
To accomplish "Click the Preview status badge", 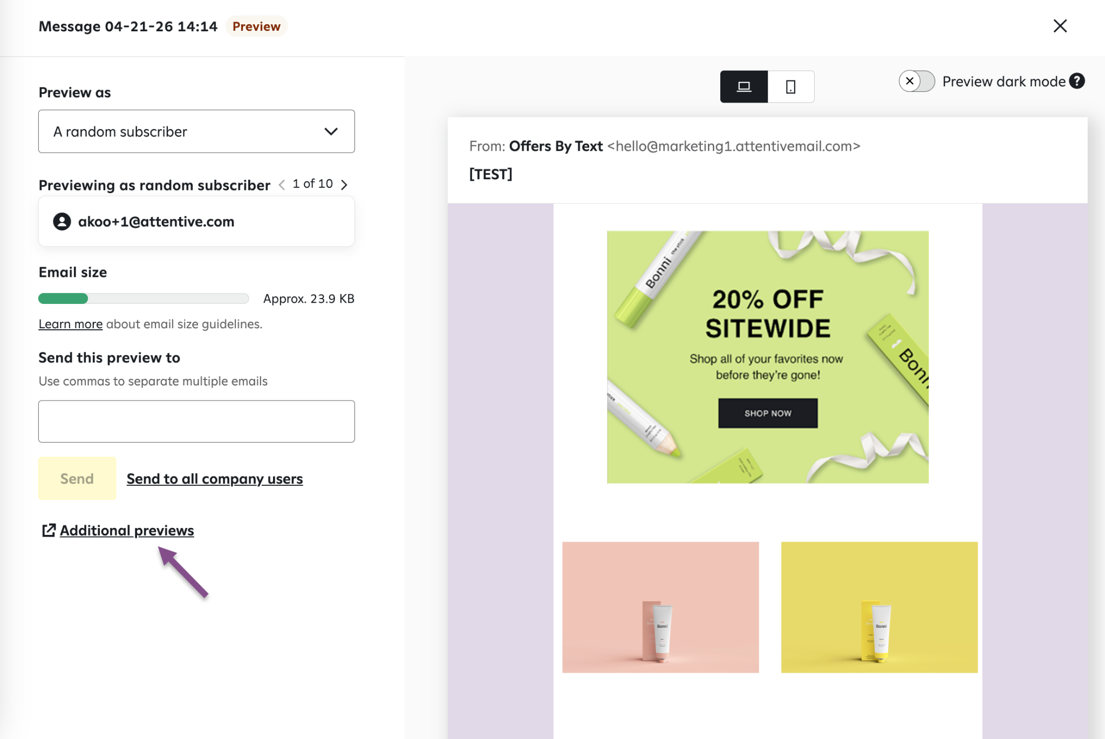I will point(256,26).
